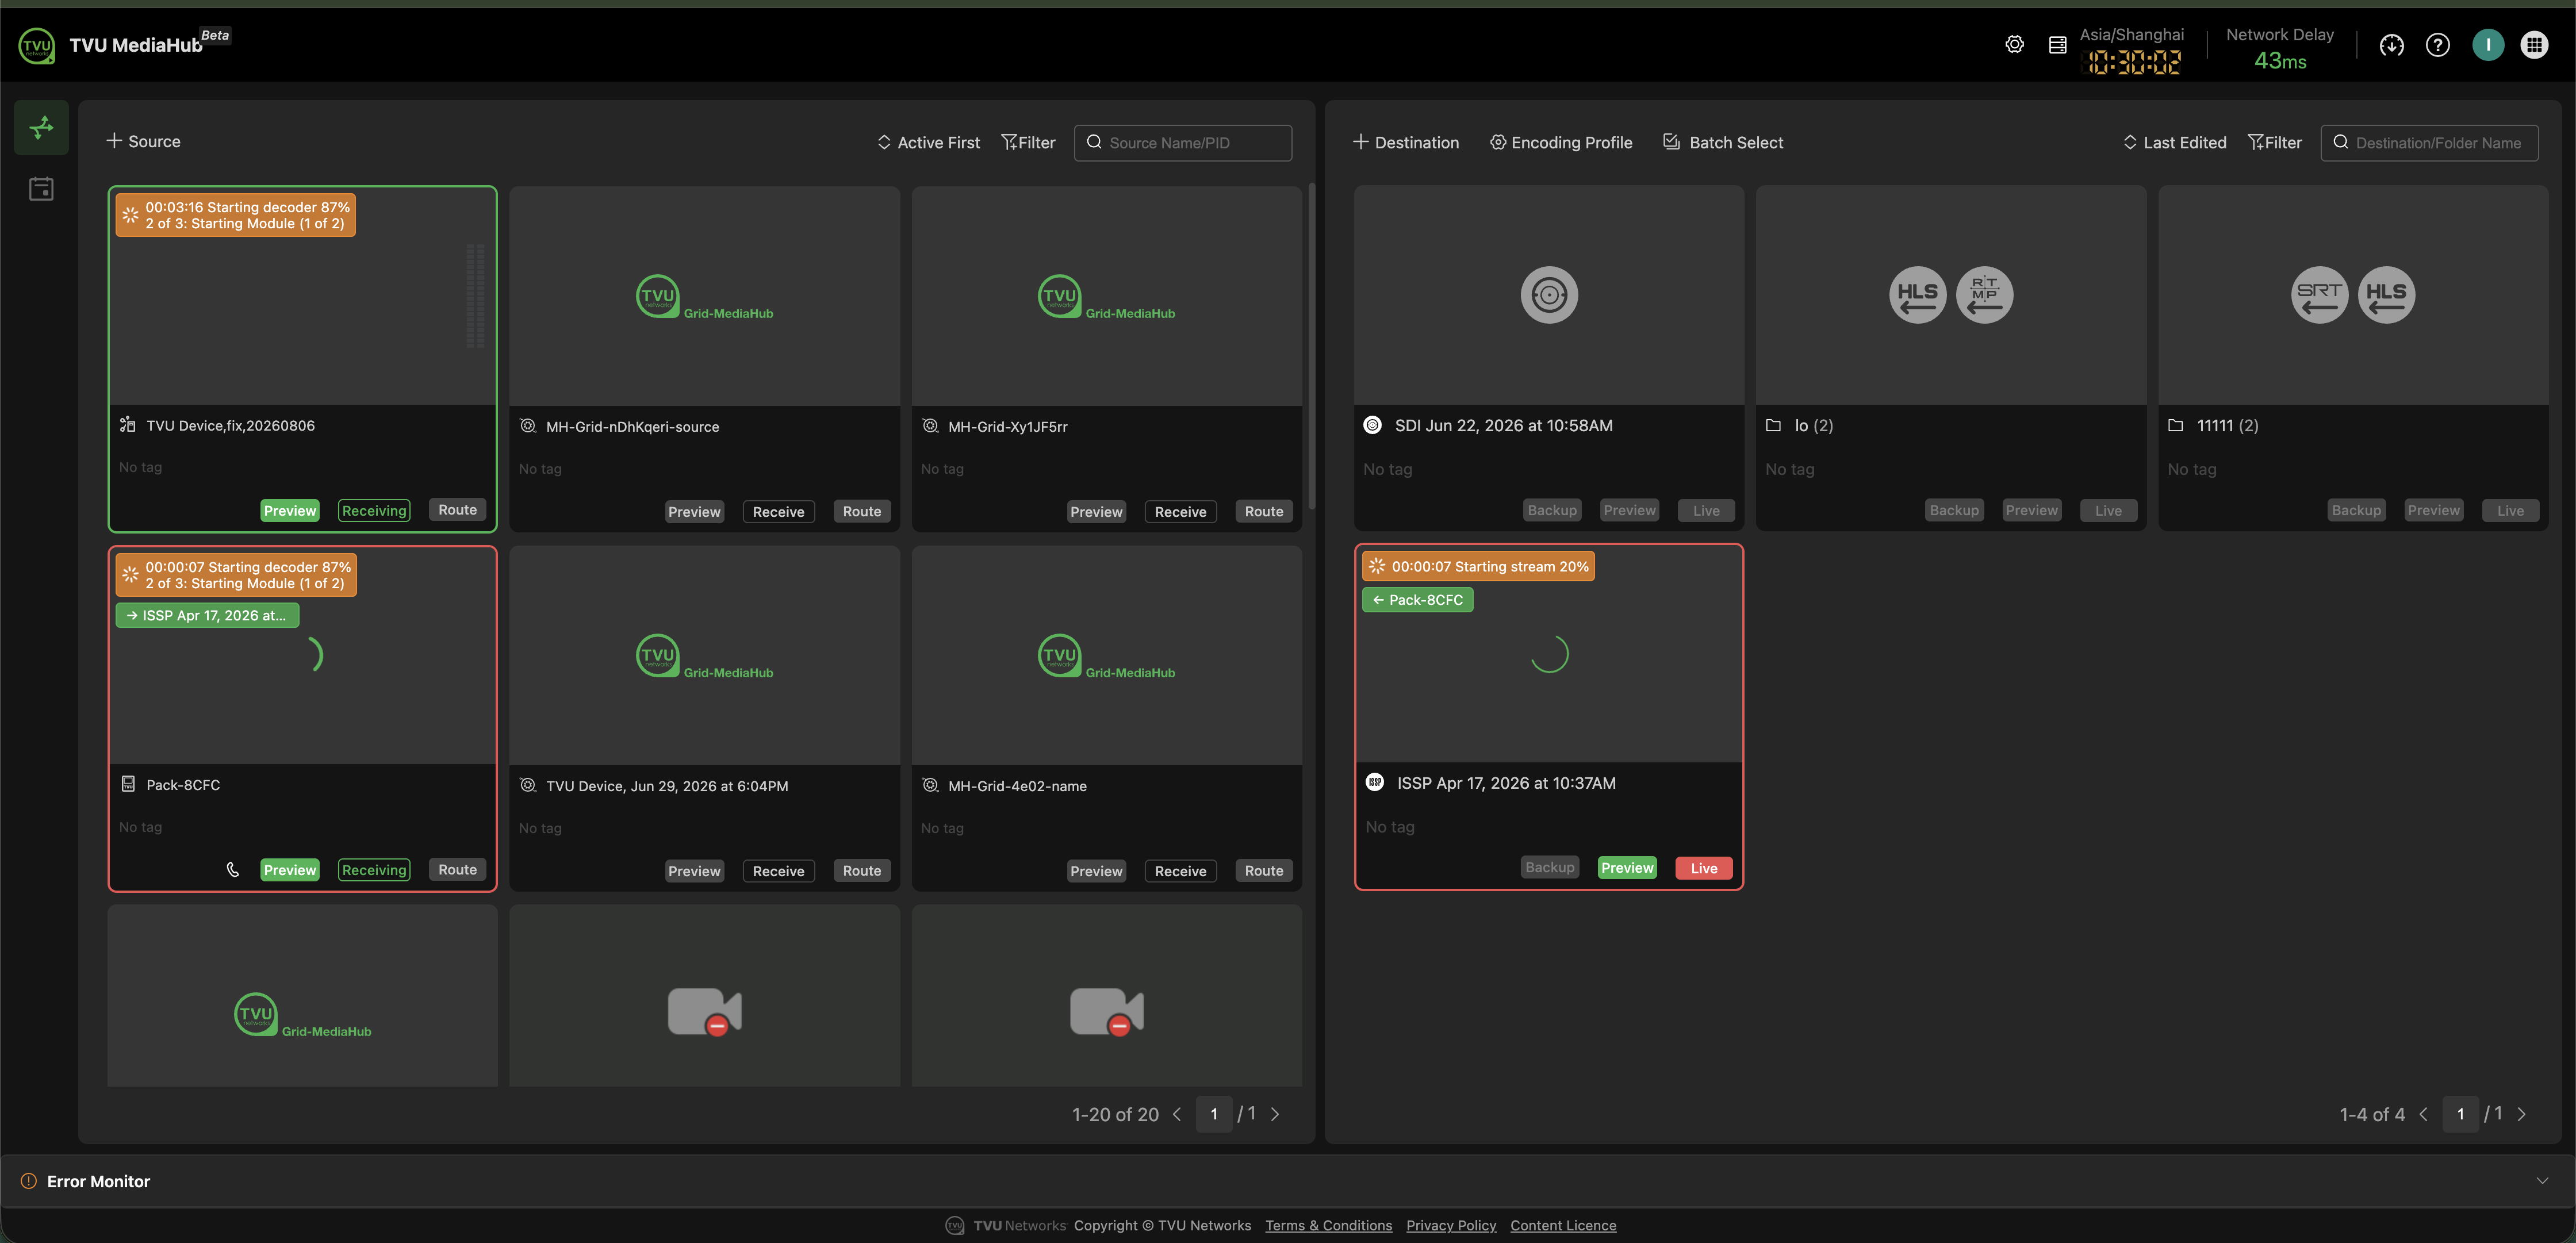Screen dimensions: 2576x1243
Task: Toggle Preview on Pack-8CFC source card
Action: pyautogui.click(x=290, y=870)
